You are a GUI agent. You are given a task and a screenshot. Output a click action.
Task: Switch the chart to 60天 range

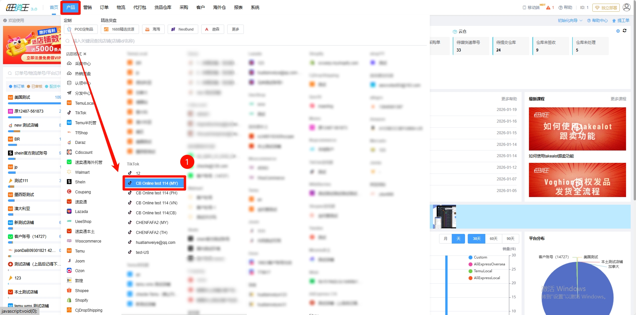493,239
